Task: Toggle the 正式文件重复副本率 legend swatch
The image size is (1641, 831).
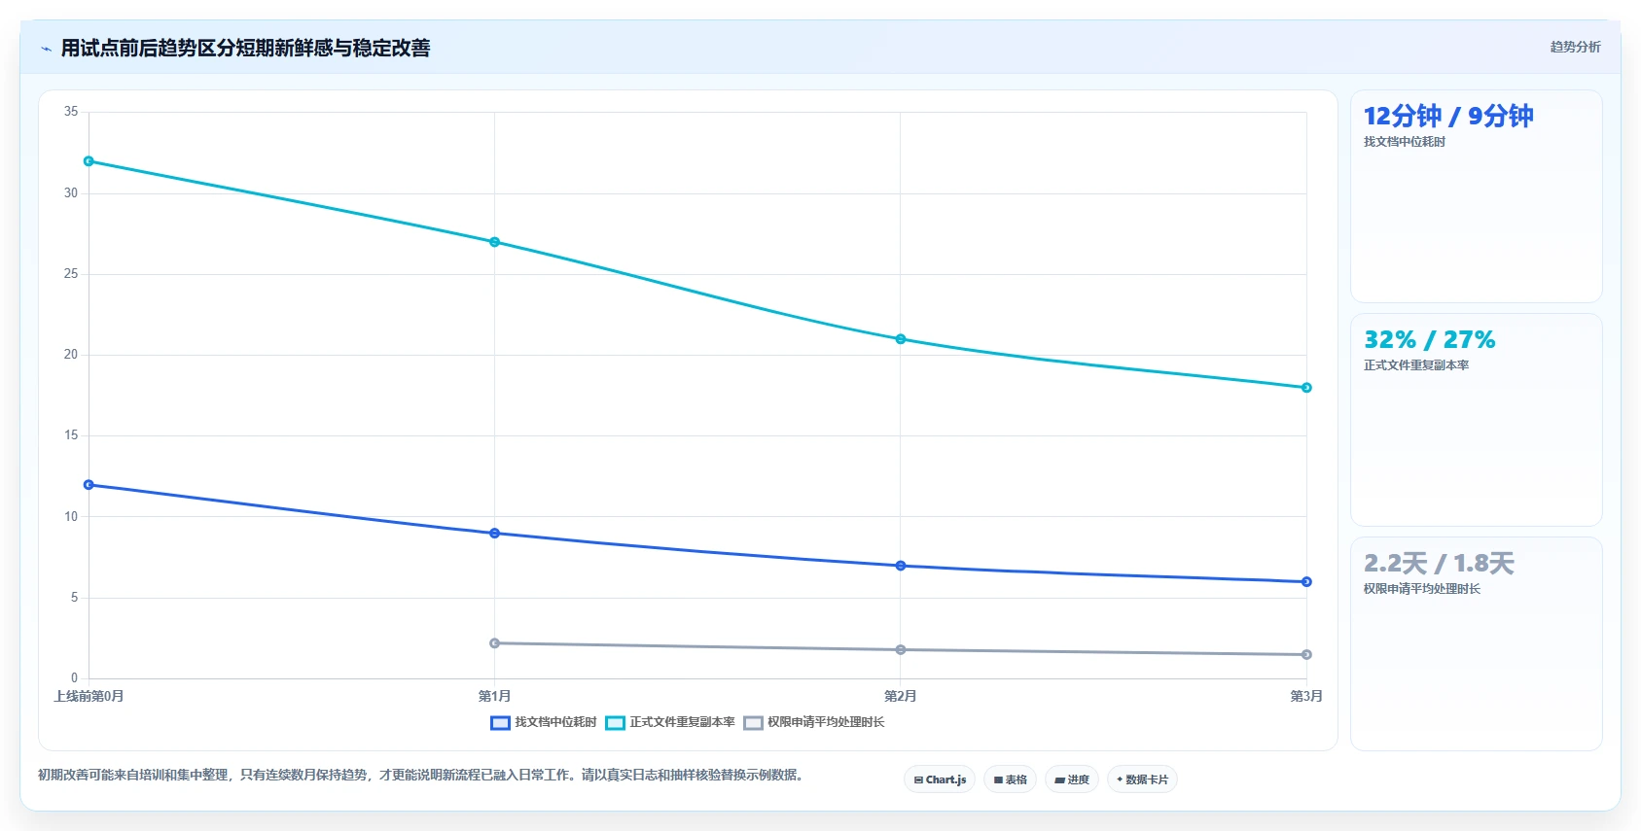Action: (615, 722)
